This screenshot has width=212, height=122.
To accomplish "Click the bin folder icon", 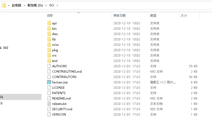I will [49, 29].
